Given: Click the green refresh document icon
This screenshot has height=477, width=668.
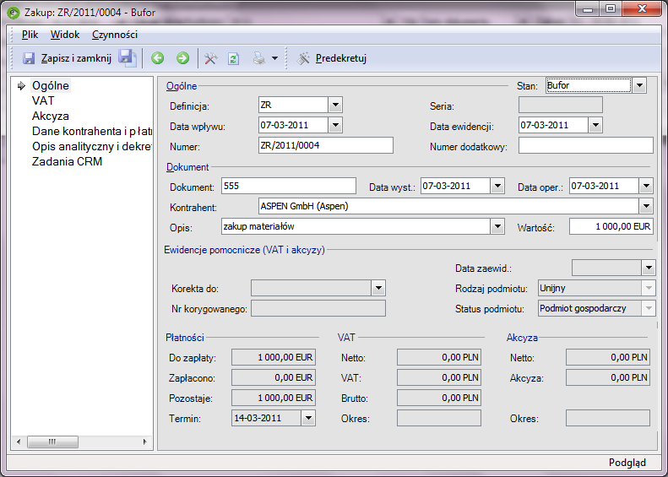Looking at the screenshot, I should [x=233, y=58].
